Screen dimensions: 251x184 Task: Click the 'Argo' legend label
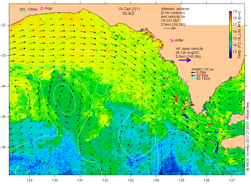(x=49, y=8)
